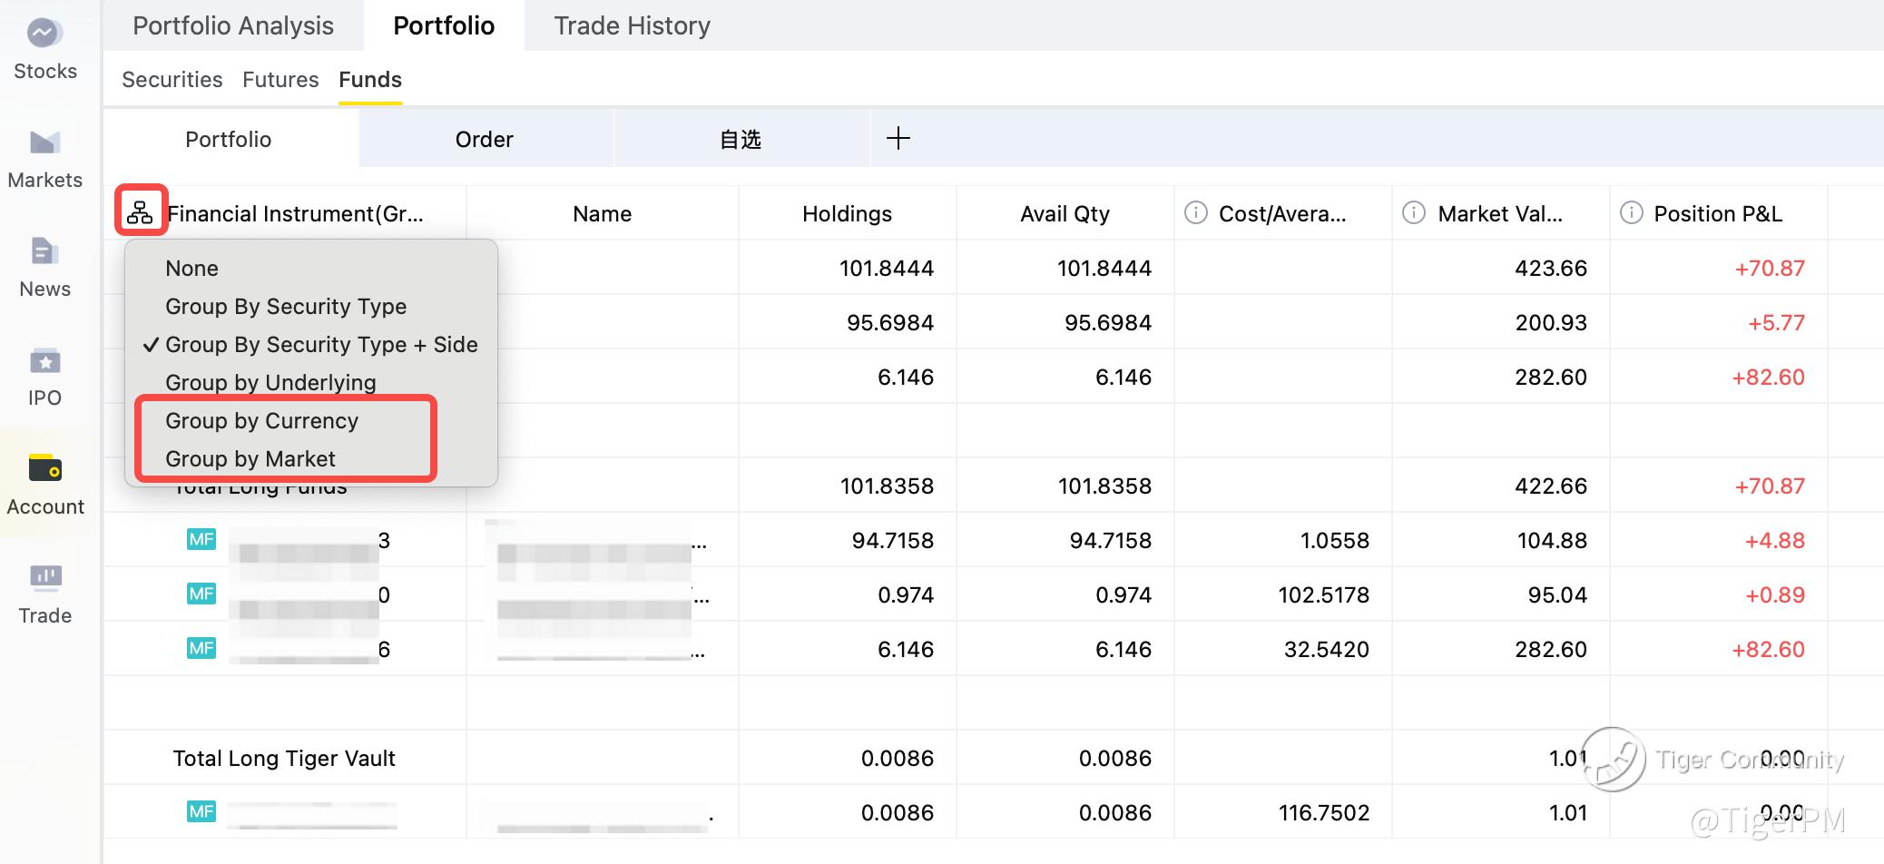Viewport: 1884px width, 864px height.
Task: Open the Stocks sidebar icon
Action: pos(44,34)
